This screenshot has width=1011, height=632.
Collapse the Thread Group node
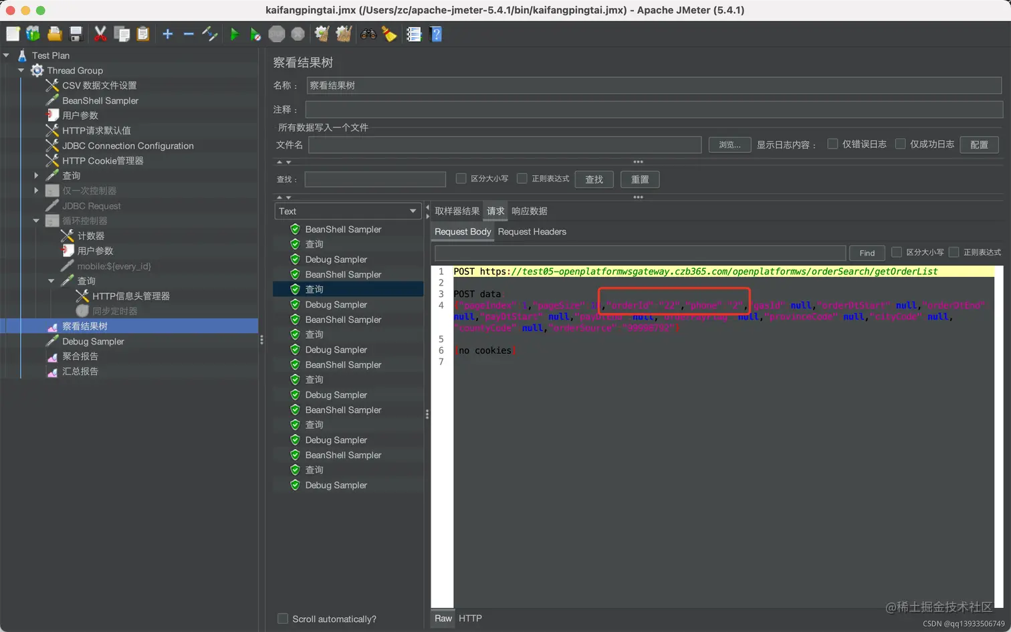21,70
